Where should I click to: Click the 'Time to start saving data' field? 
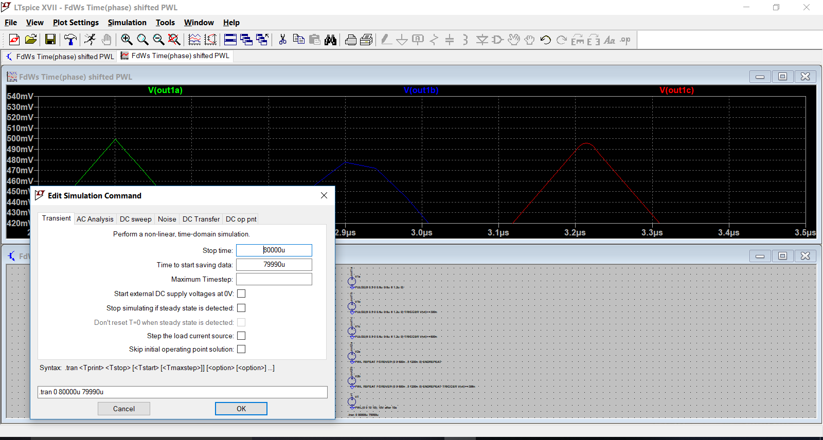click(x=274, y=265)
